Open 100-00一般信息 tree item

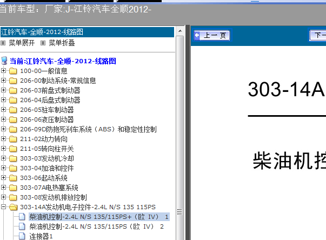(44, 71)
